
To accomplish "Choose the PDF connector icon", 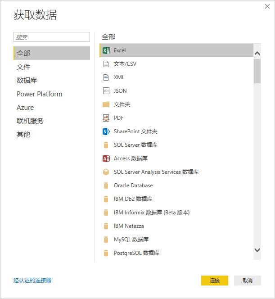I will (x=106, y=118).
